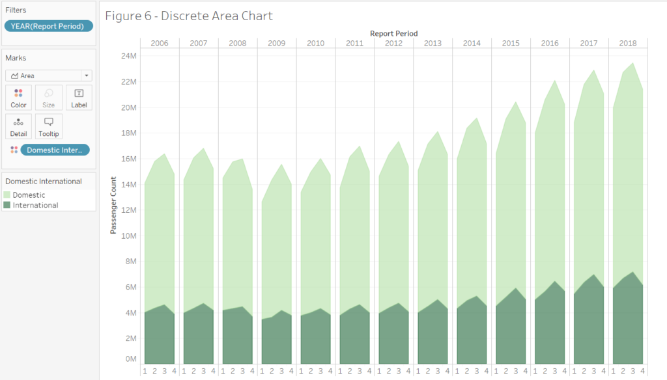Select the 2013 year header

click(433, 44)
